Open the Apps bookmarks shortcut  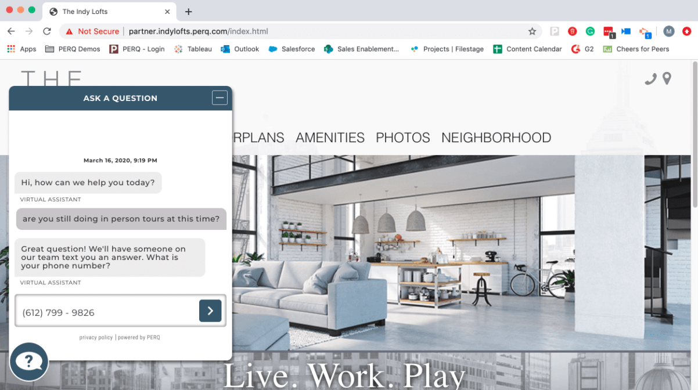21,49
